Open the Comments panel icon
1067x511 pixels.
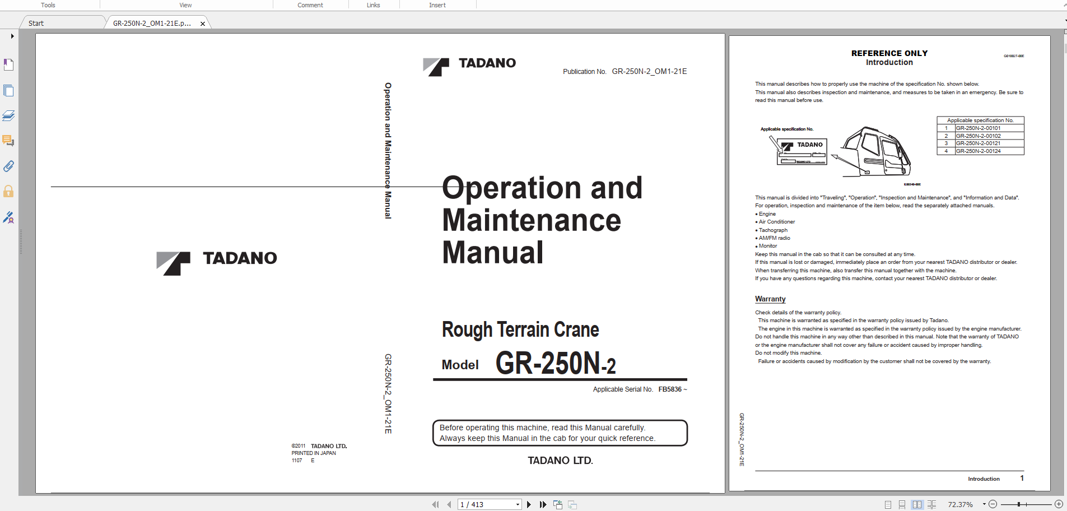8,141
